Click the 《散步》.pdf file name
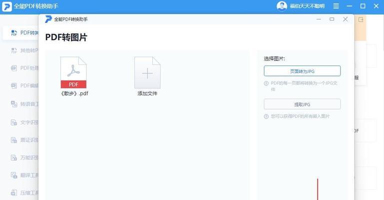 [74, 93]
